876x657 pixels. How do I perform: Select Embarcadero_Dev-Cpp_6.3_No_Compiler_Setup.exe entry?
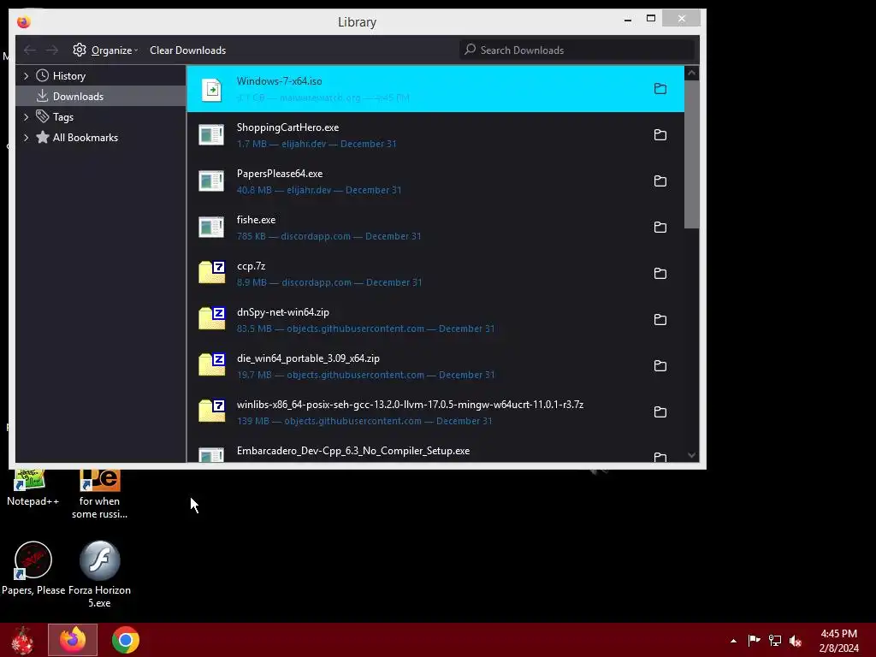[x=435, y=452]
